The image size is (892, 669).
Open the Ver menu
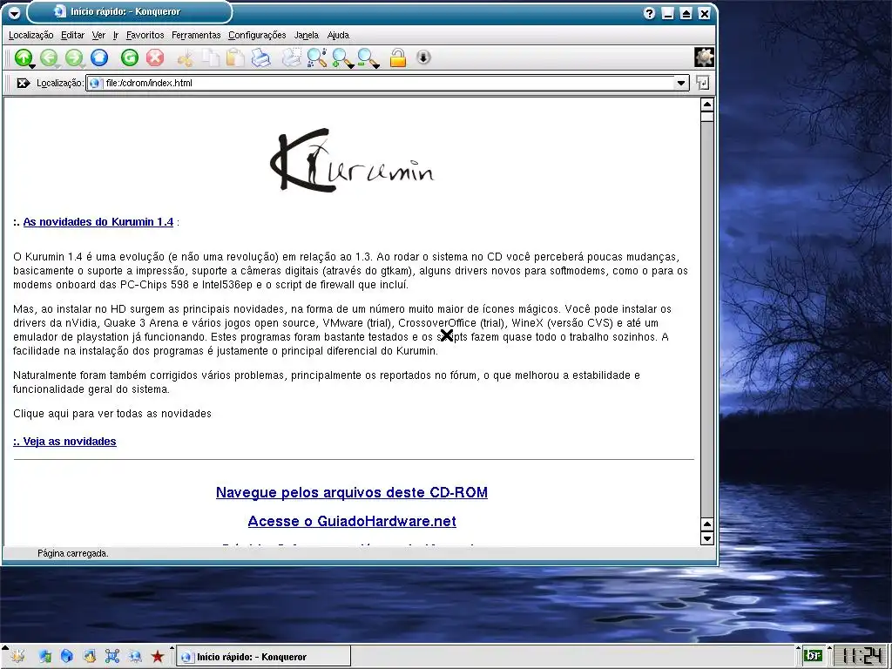coord(98,35)
